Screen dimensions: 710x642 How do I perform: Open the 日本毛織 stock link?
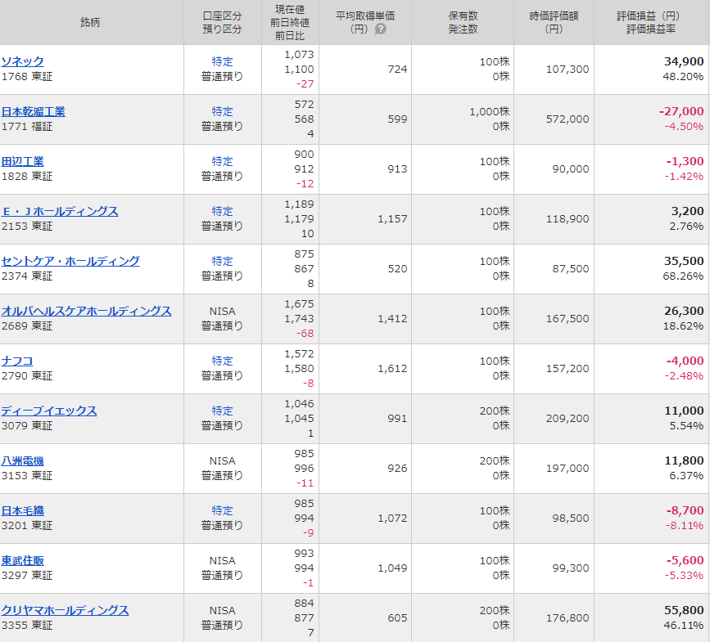[x=23, y=510]
